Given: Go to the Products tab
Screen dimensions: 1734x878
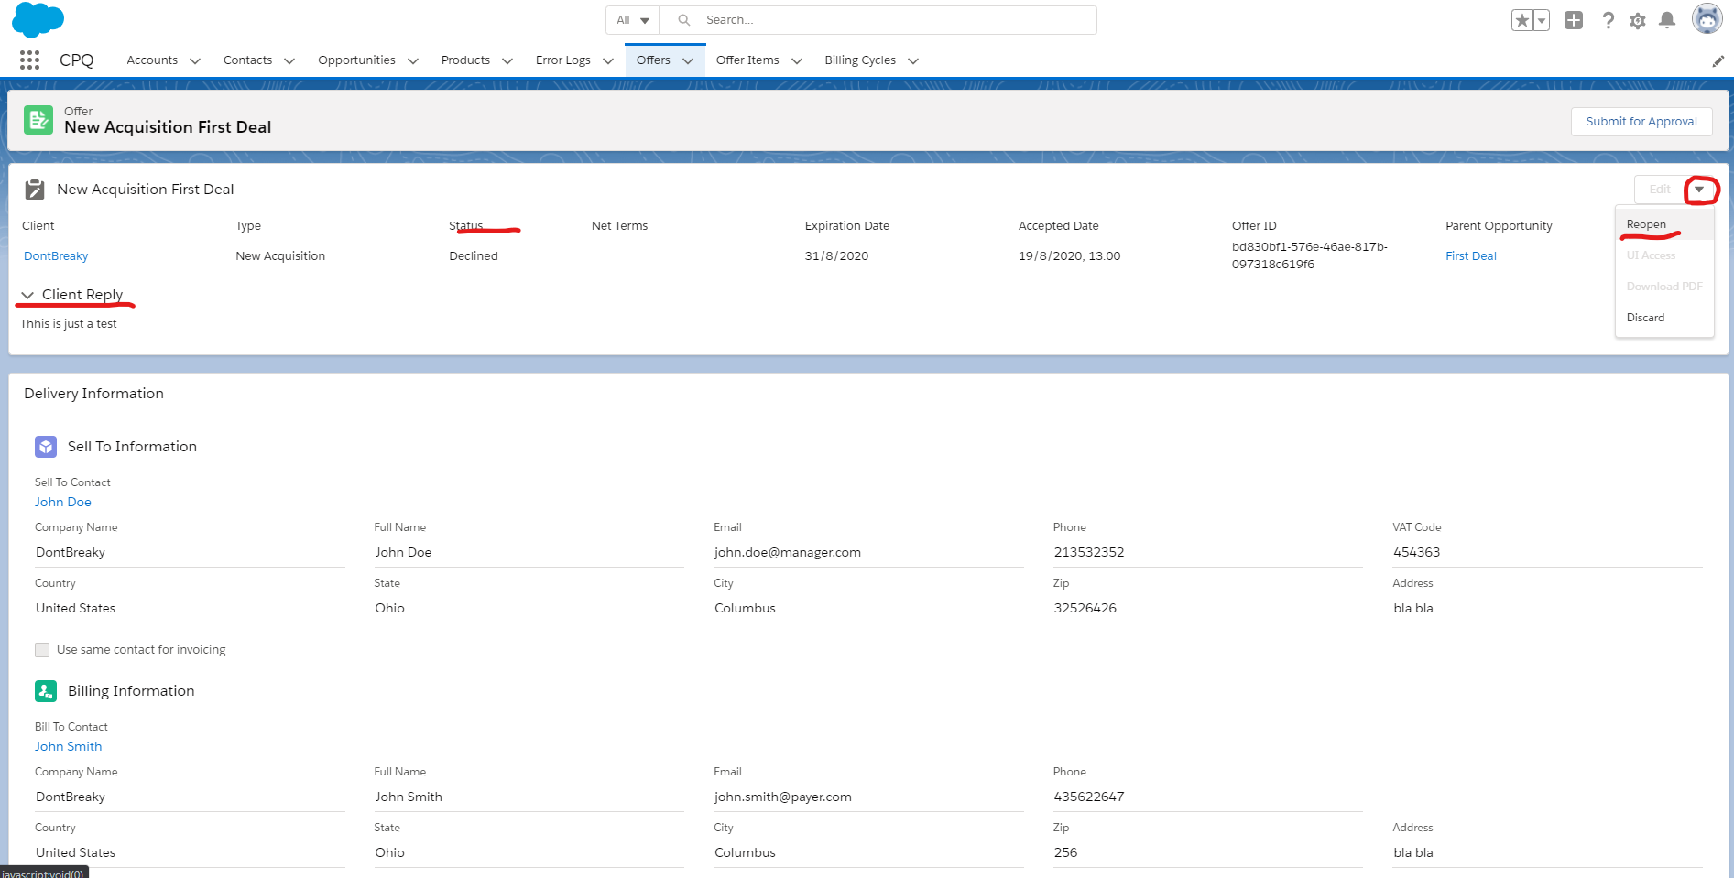Looking at the screenshot, I should point(465,60).
